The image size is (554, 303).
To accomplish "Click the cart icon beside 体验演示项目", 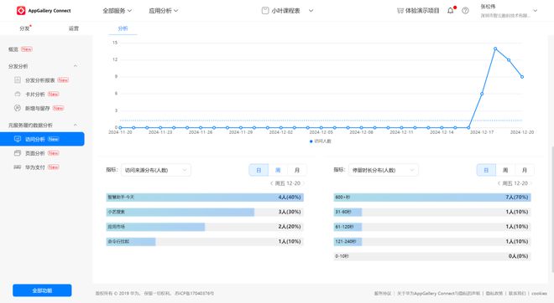I will point(400,11).
